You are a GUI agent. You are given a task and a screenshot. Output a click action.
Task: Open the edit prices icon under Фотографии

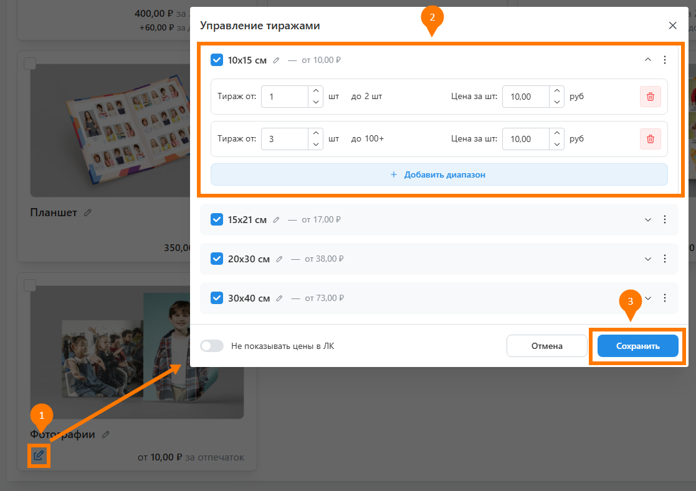click(39, 455)
